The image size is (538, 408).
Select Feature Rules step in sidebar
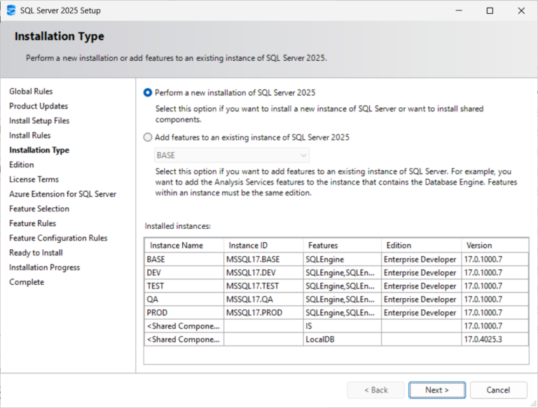(x=33, y=223)
